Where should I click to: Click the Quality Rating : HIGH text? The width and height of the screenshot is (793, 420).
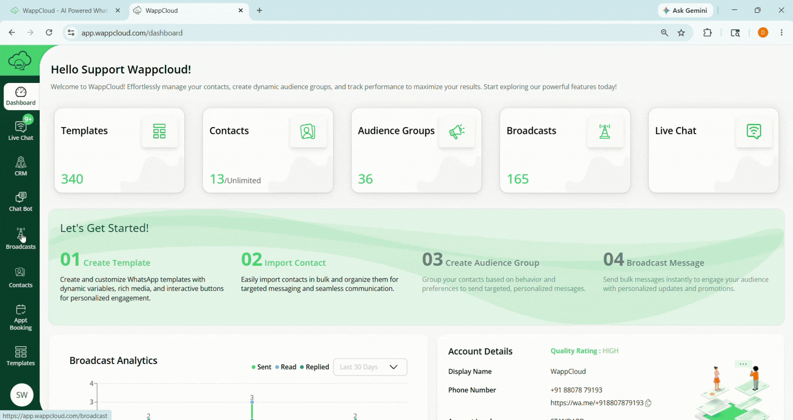point(584,351)
